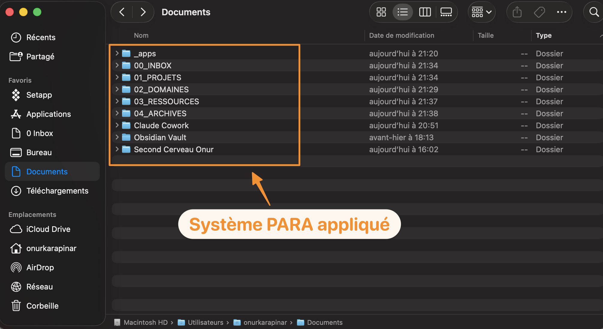Expand the 01_PROJETS folder
This screenshot has height=329, width=603.
pos(117,77)
